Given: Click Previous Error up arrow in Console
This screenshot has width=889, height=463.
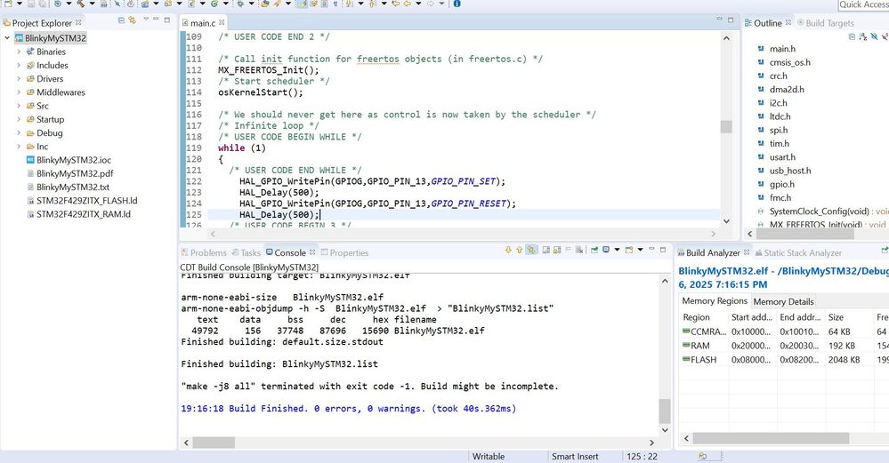Looking at the screenshot, I should point(520,250).
